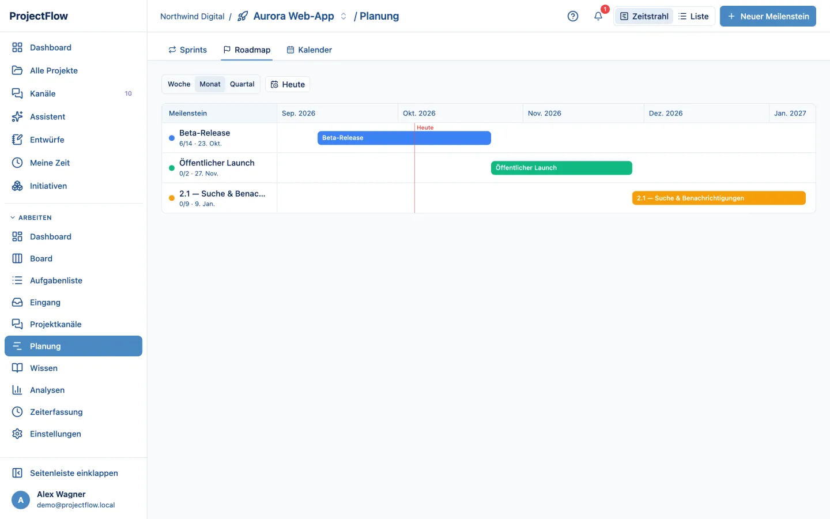Set timeline scale to Monat
Screen dimensions: 830x519
[210, 84]
